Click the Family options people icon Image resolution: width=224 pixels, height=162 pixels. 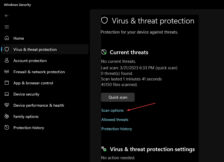click(x=7, y=116)
